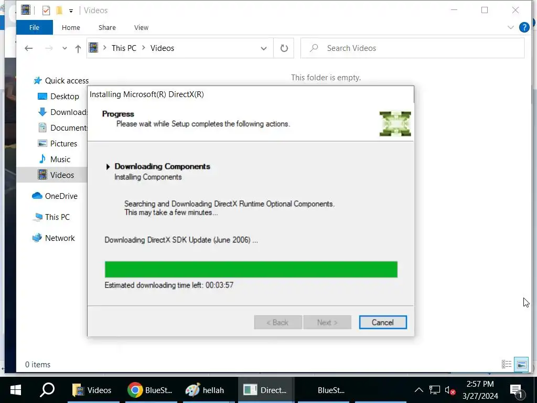This screenshot has height=403, width=537.
Task: Switch to Chrome BlueSt... taskbar window
Action: pyautogui.click(x=151, y=390)
